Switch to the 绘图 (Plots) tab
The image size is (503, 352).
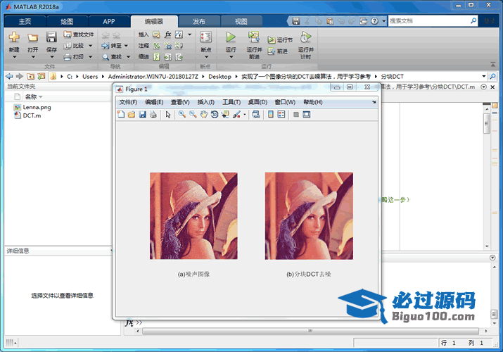point(65,22)
